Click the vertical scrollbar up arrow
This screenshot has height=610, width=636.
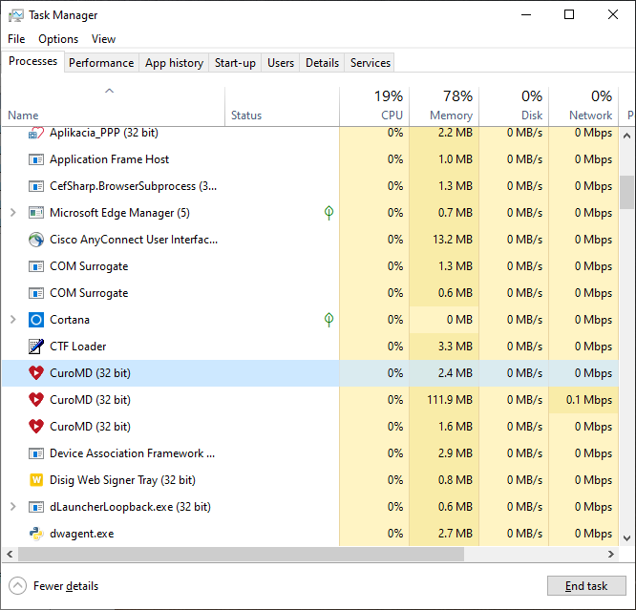point(626,136)
